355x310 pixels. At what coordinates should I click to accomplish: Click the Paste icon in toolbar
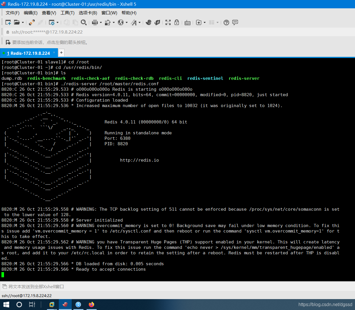75,22
